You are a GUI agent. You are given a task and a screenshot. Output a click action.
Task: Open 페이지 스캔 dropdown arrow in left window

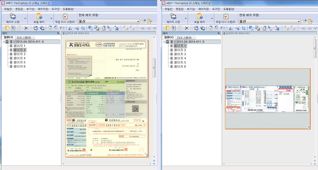tap(25, 18)
